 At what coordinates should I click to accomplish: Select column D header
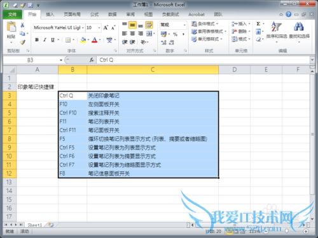234,69
